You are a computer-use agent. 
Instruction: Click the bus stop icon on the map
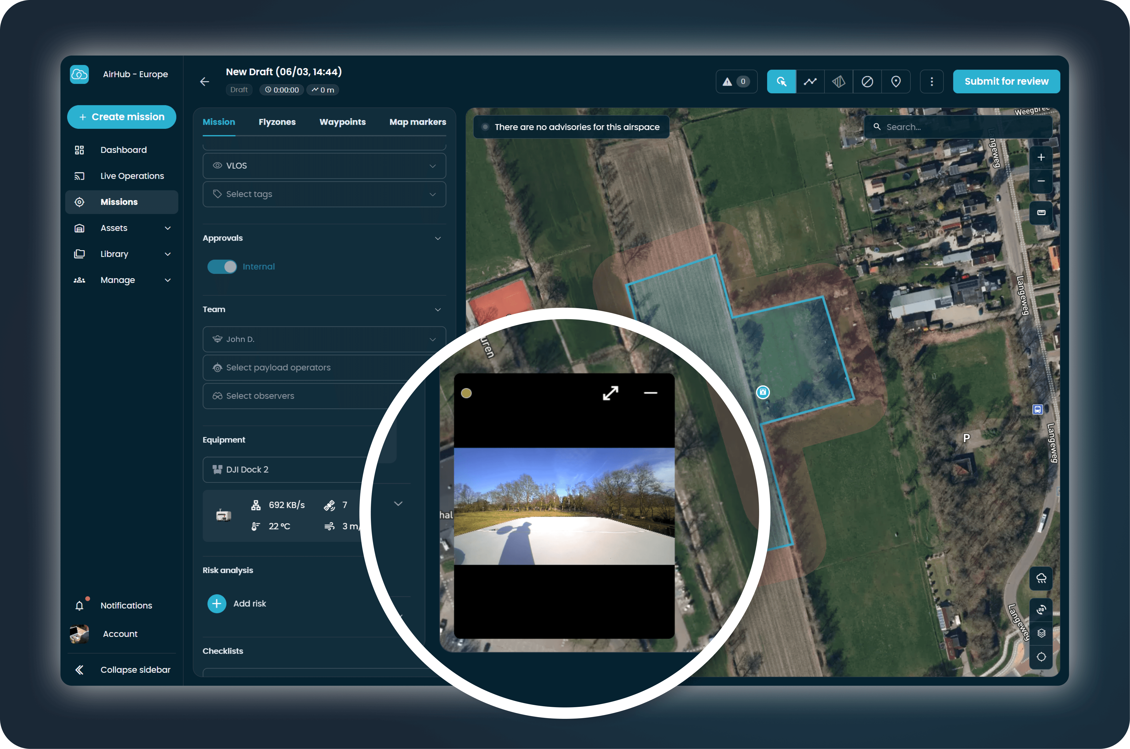click(1037, 409)
